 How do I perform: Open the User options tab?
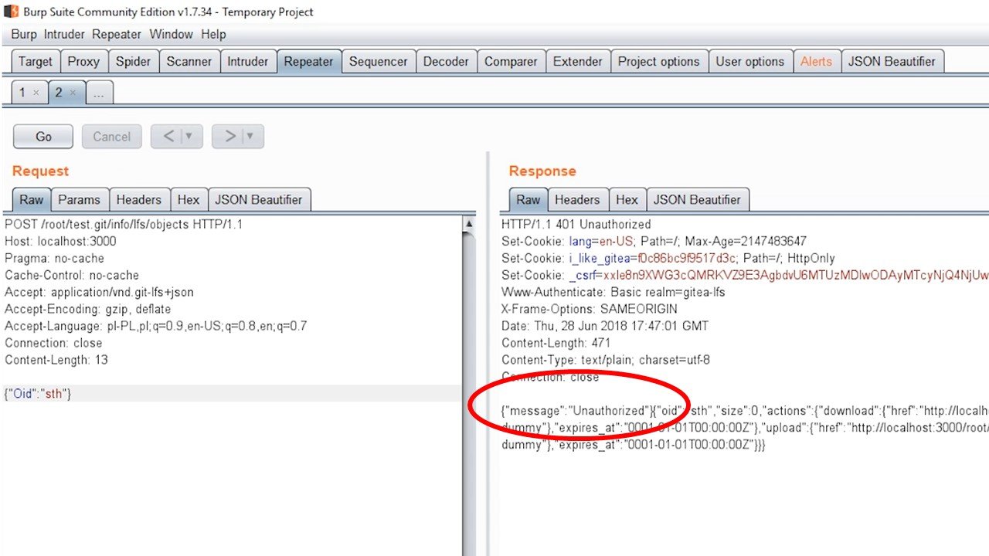(x=749, y=62)
